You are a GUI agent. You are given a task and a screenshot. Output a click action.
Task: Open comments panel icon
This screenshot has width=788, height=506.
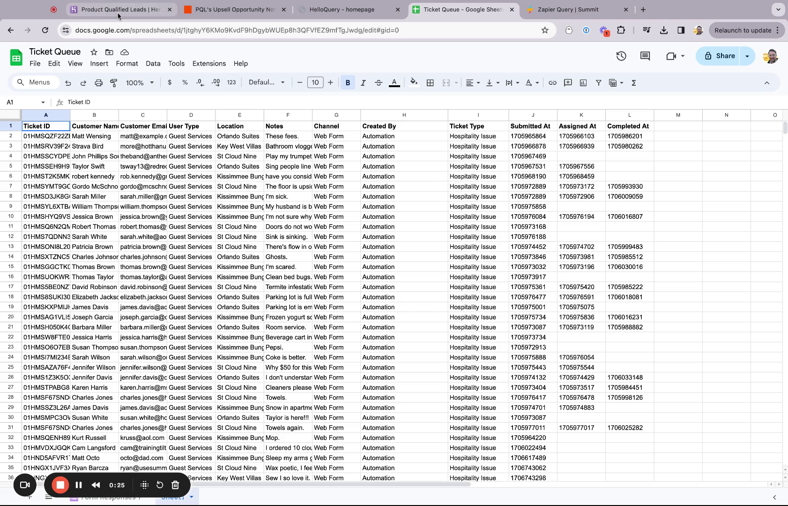click(x=645, y=56)
